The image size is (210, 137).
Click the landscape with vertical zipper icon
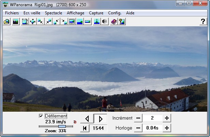(97, 22)
